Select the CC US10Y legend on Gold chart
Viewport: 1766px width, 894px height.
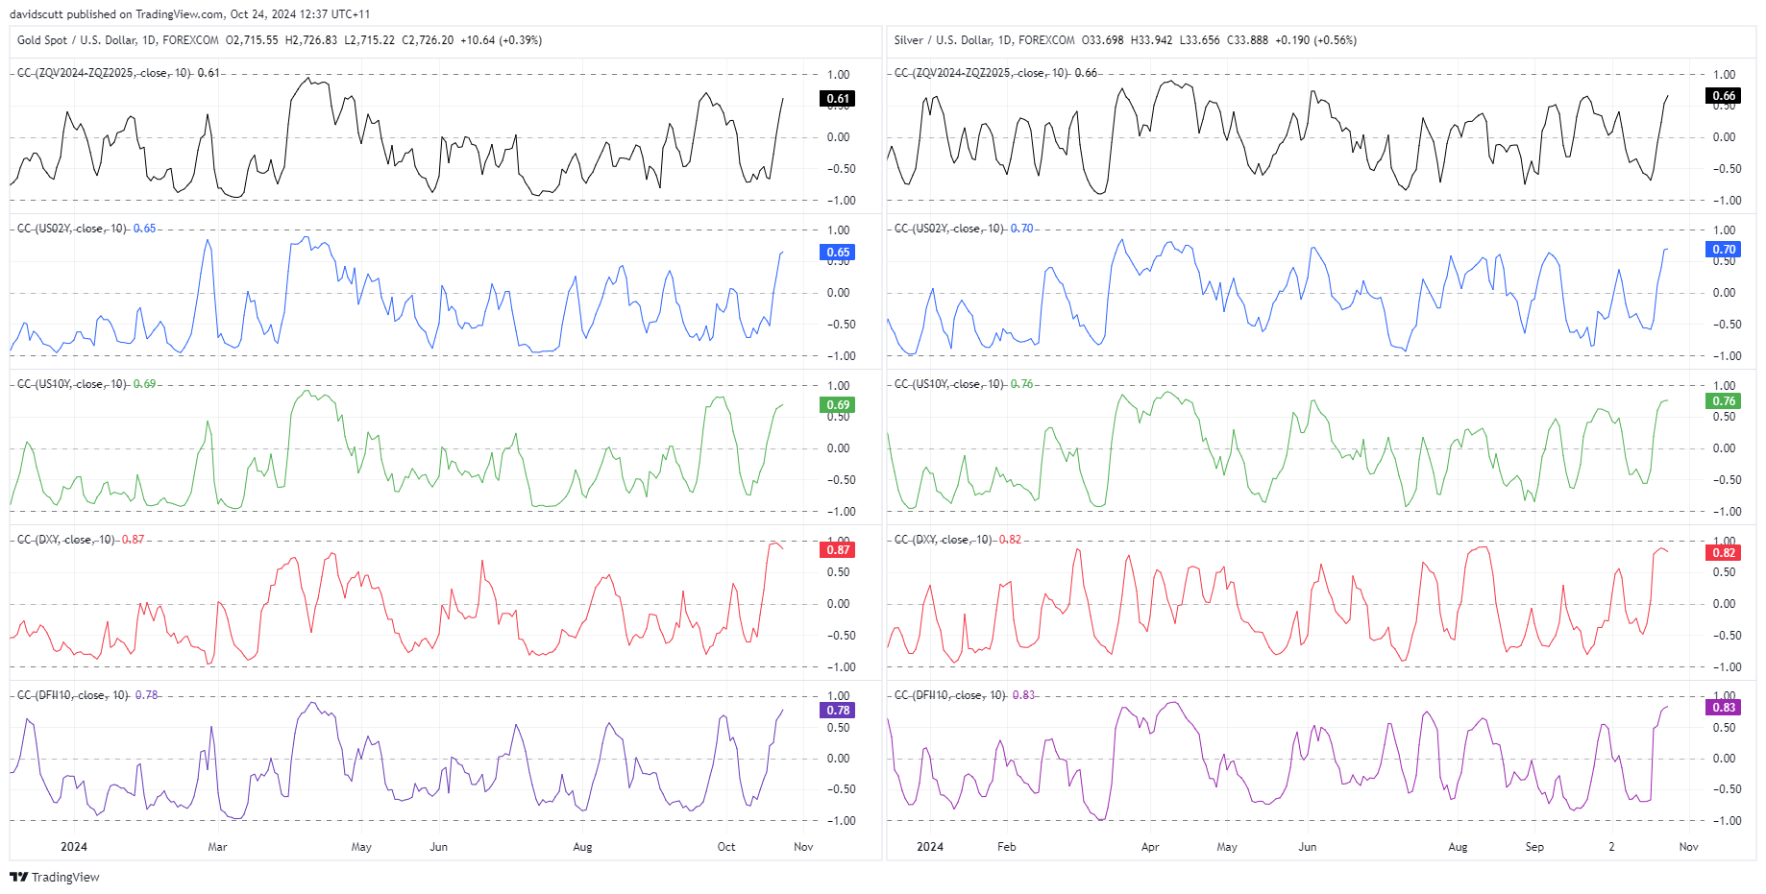(86, 384)
